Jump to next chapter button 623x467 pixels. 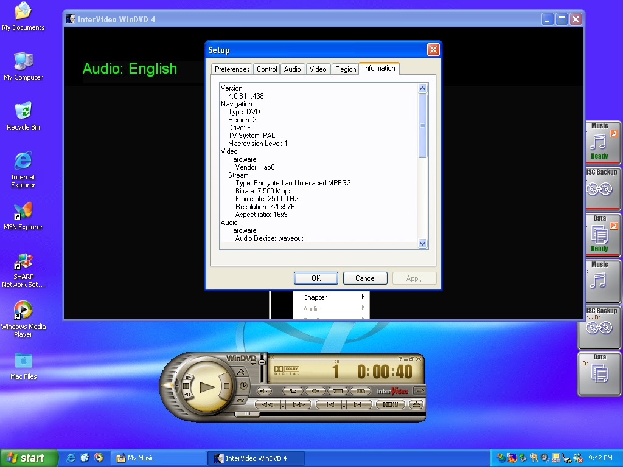pyautogui.click(x=358, y=404)
